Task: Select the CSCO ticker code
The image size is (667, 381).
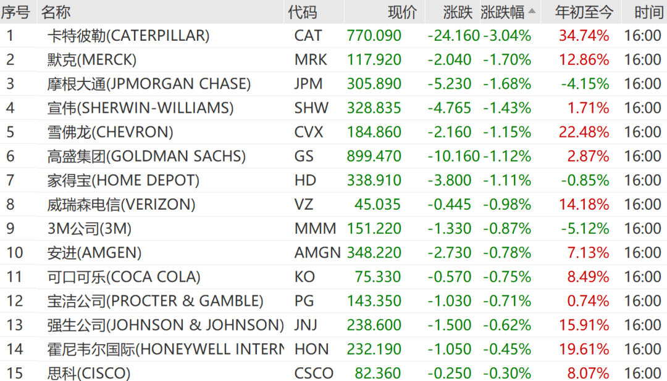Action: pos(314,373)
